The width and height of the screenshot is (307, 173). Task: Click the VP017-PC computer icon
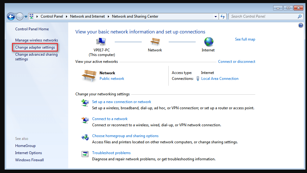click(x=101, y=42)
